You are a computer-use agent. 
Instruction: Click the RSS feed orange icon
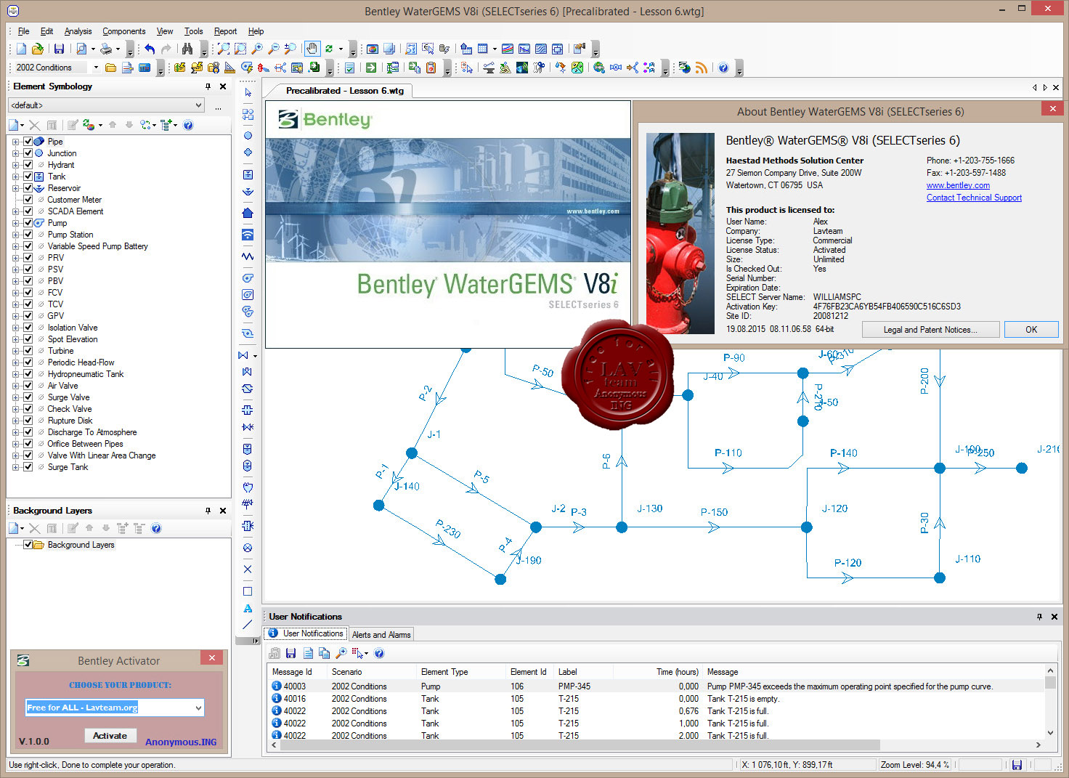click(701, 68)
